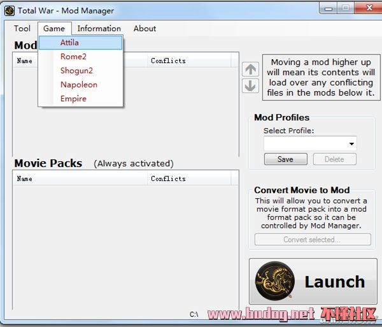Close the Mod Manager window

tap(369, 8)
